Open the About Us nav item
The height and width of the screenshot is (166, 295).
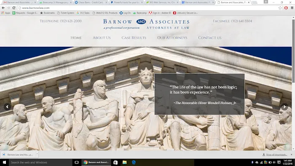click(x=102, y=38)
